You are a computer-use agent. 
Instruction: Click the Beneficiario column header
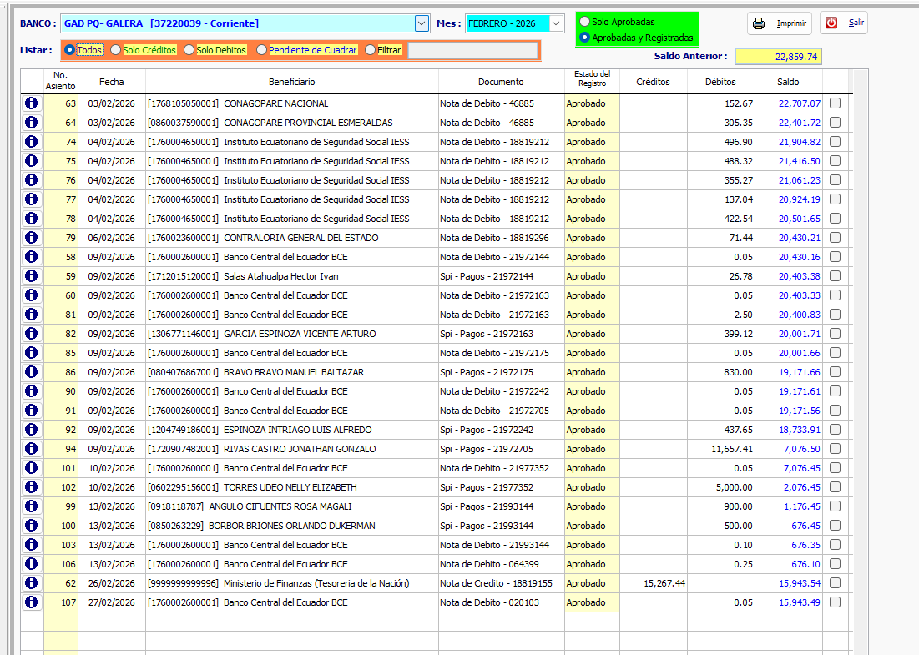click(x=292, y=82)
